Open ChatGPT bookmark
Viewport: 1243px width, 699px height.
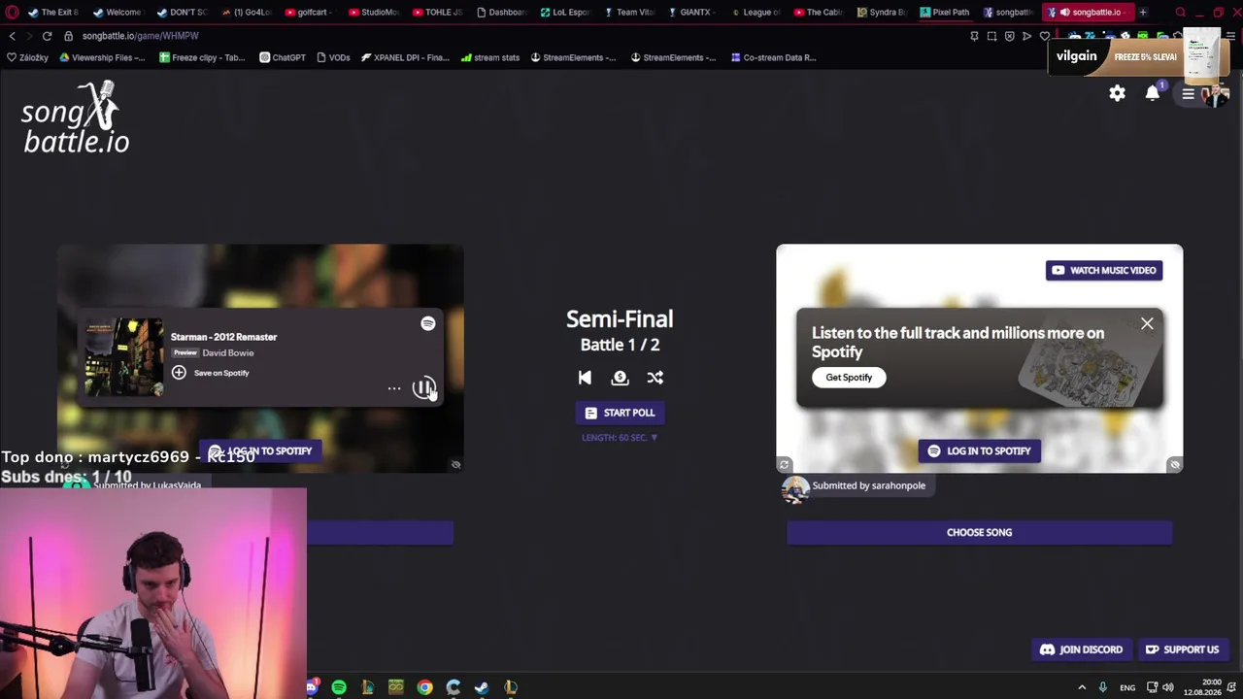point(283,57)
